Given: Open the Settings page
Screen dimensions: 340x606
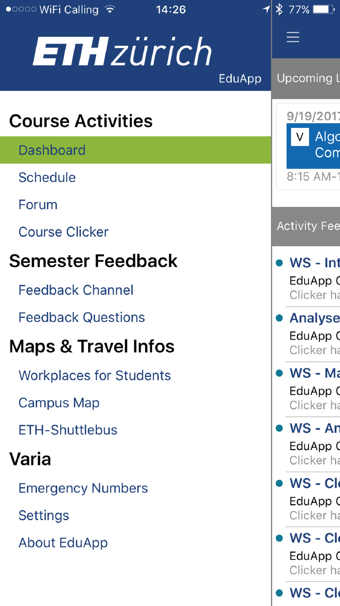Looking at the screenshot, I should point(44,515).
